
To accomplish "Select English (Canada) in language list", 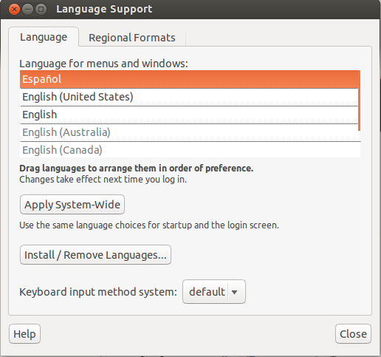I will 189,150.
